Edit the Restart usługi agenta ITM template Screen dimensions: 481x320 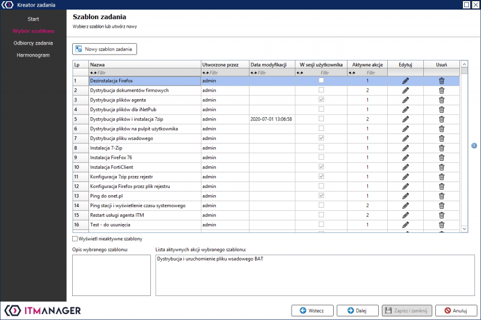(x=405, y=215)
